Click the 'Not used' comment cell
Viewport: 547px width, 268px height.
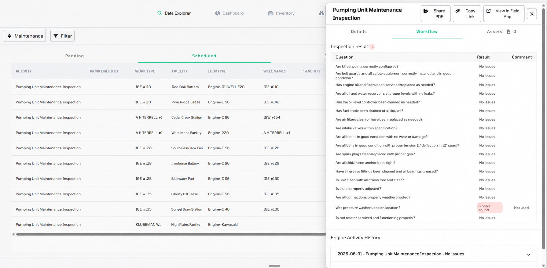click(x=521, y=208)
